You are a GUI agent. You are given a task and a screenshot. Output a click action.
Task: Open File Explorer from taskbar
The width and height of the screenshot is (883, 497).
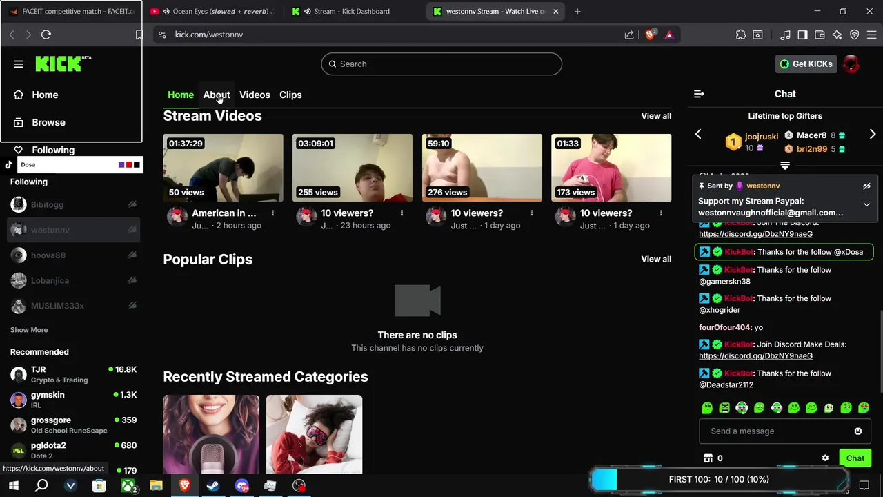156,486
